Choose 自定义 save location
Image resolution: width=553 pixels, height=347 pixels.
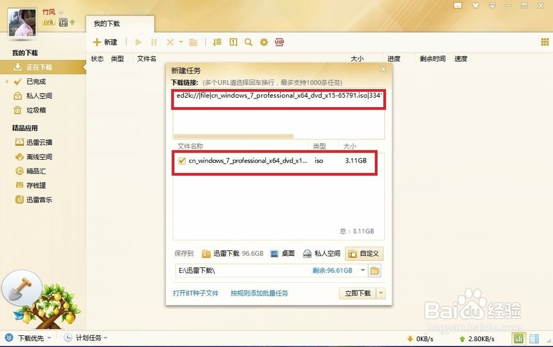coord(364,254)
